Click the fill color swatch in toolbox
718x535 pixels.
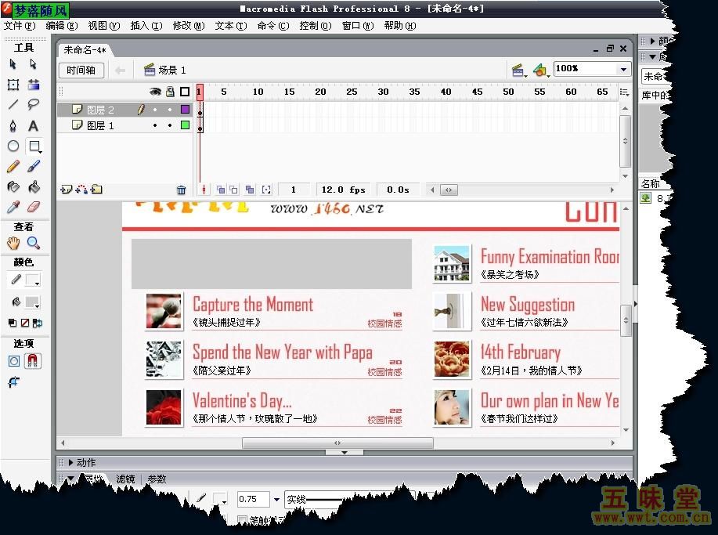33,302
